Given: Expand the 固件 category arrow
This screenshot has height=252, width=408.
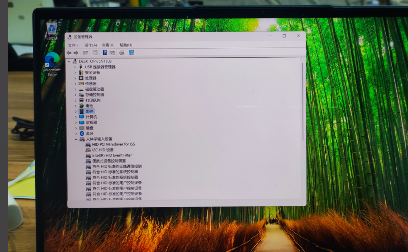Looking at the screenshot, I should [x=76, y=111].
